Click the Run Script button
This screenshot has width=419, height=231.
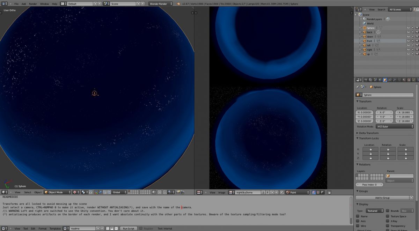pyautogui.click(x=128, y=228)
